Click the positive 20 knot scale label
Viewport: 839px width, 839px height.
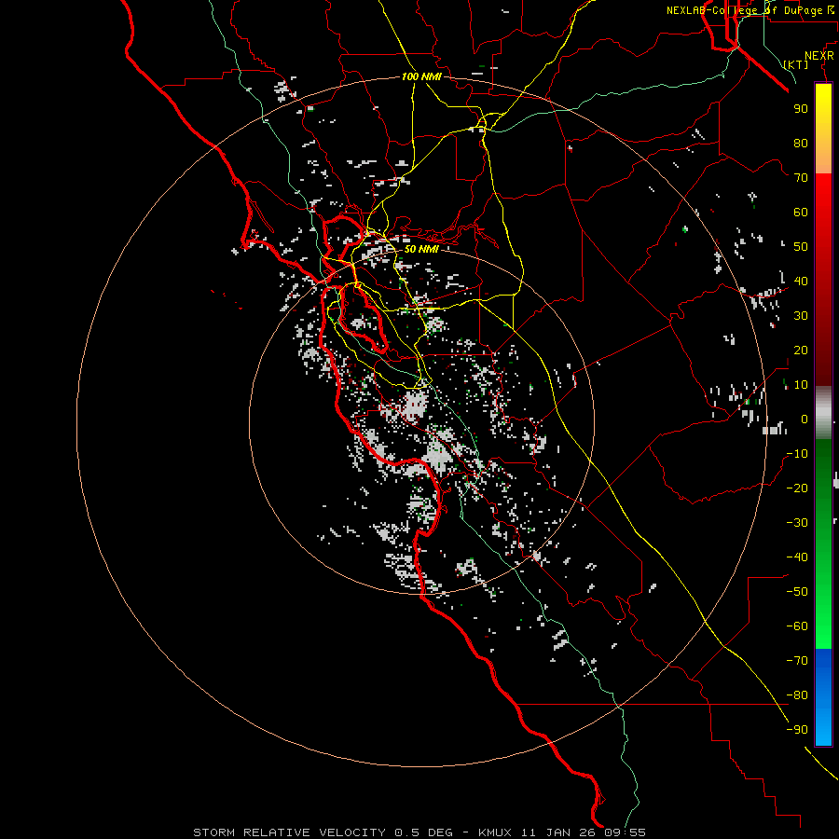(801, 351)
